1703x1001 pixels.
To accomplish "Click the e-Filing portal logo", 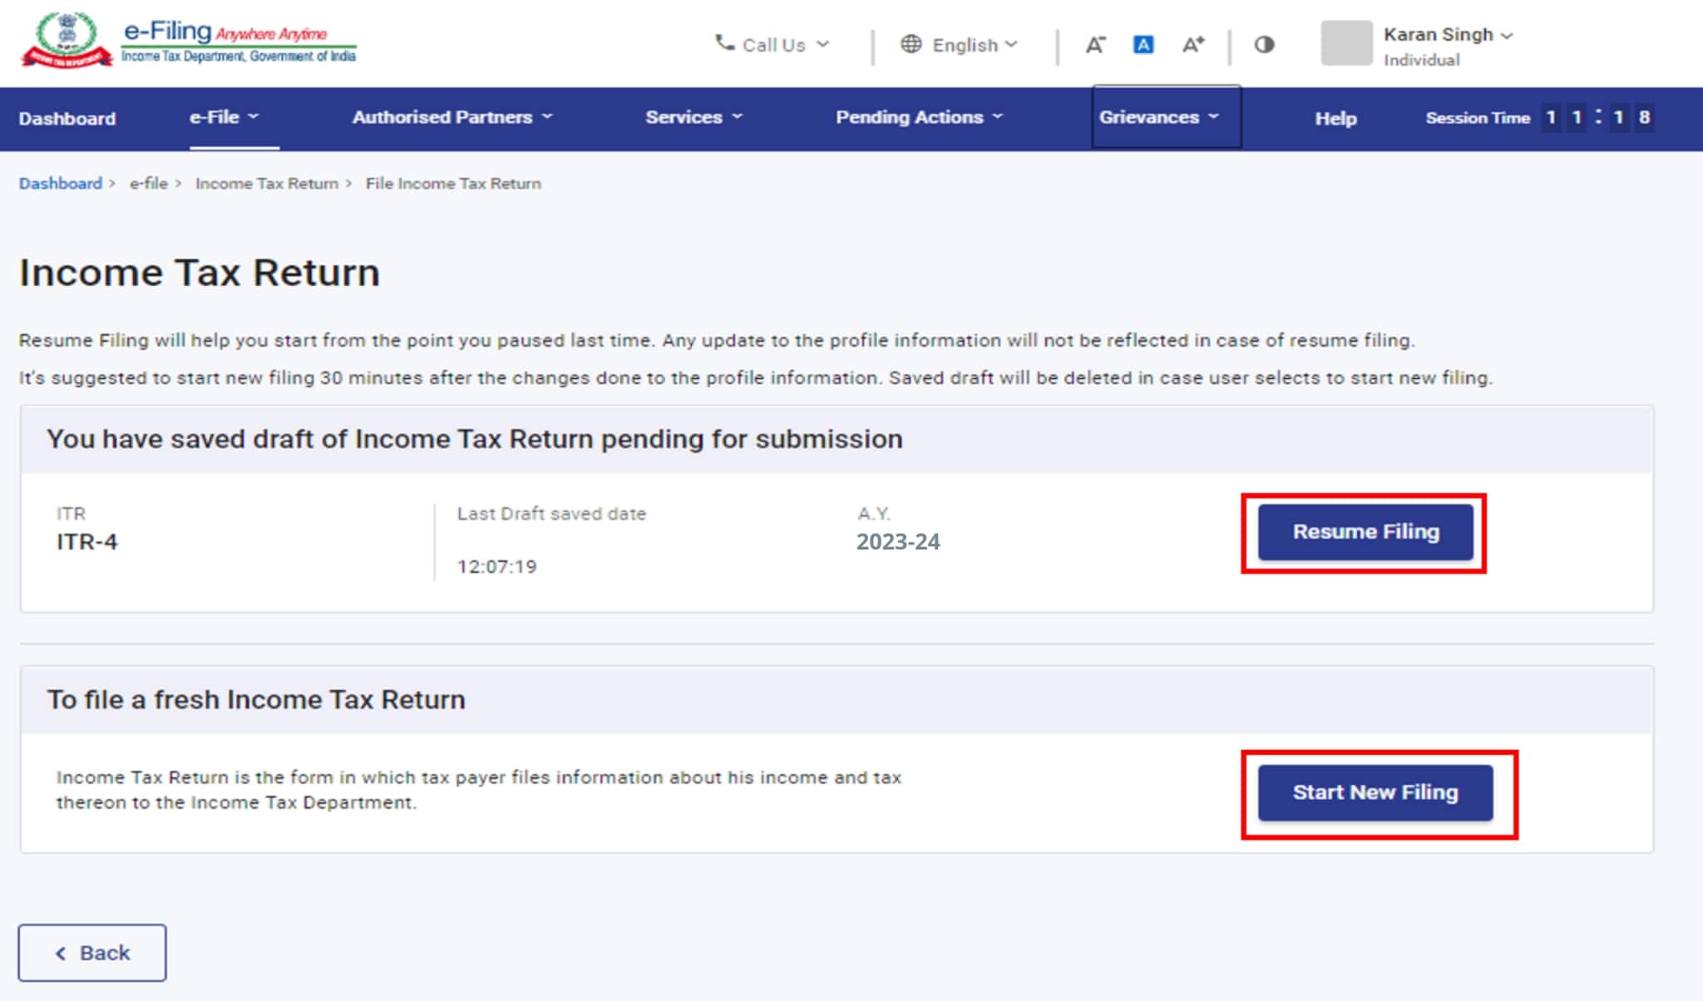I will (188, 41).
